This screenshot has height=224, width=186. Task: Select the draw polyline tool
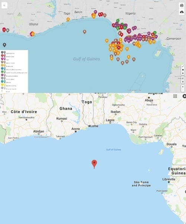click(183, 66)
